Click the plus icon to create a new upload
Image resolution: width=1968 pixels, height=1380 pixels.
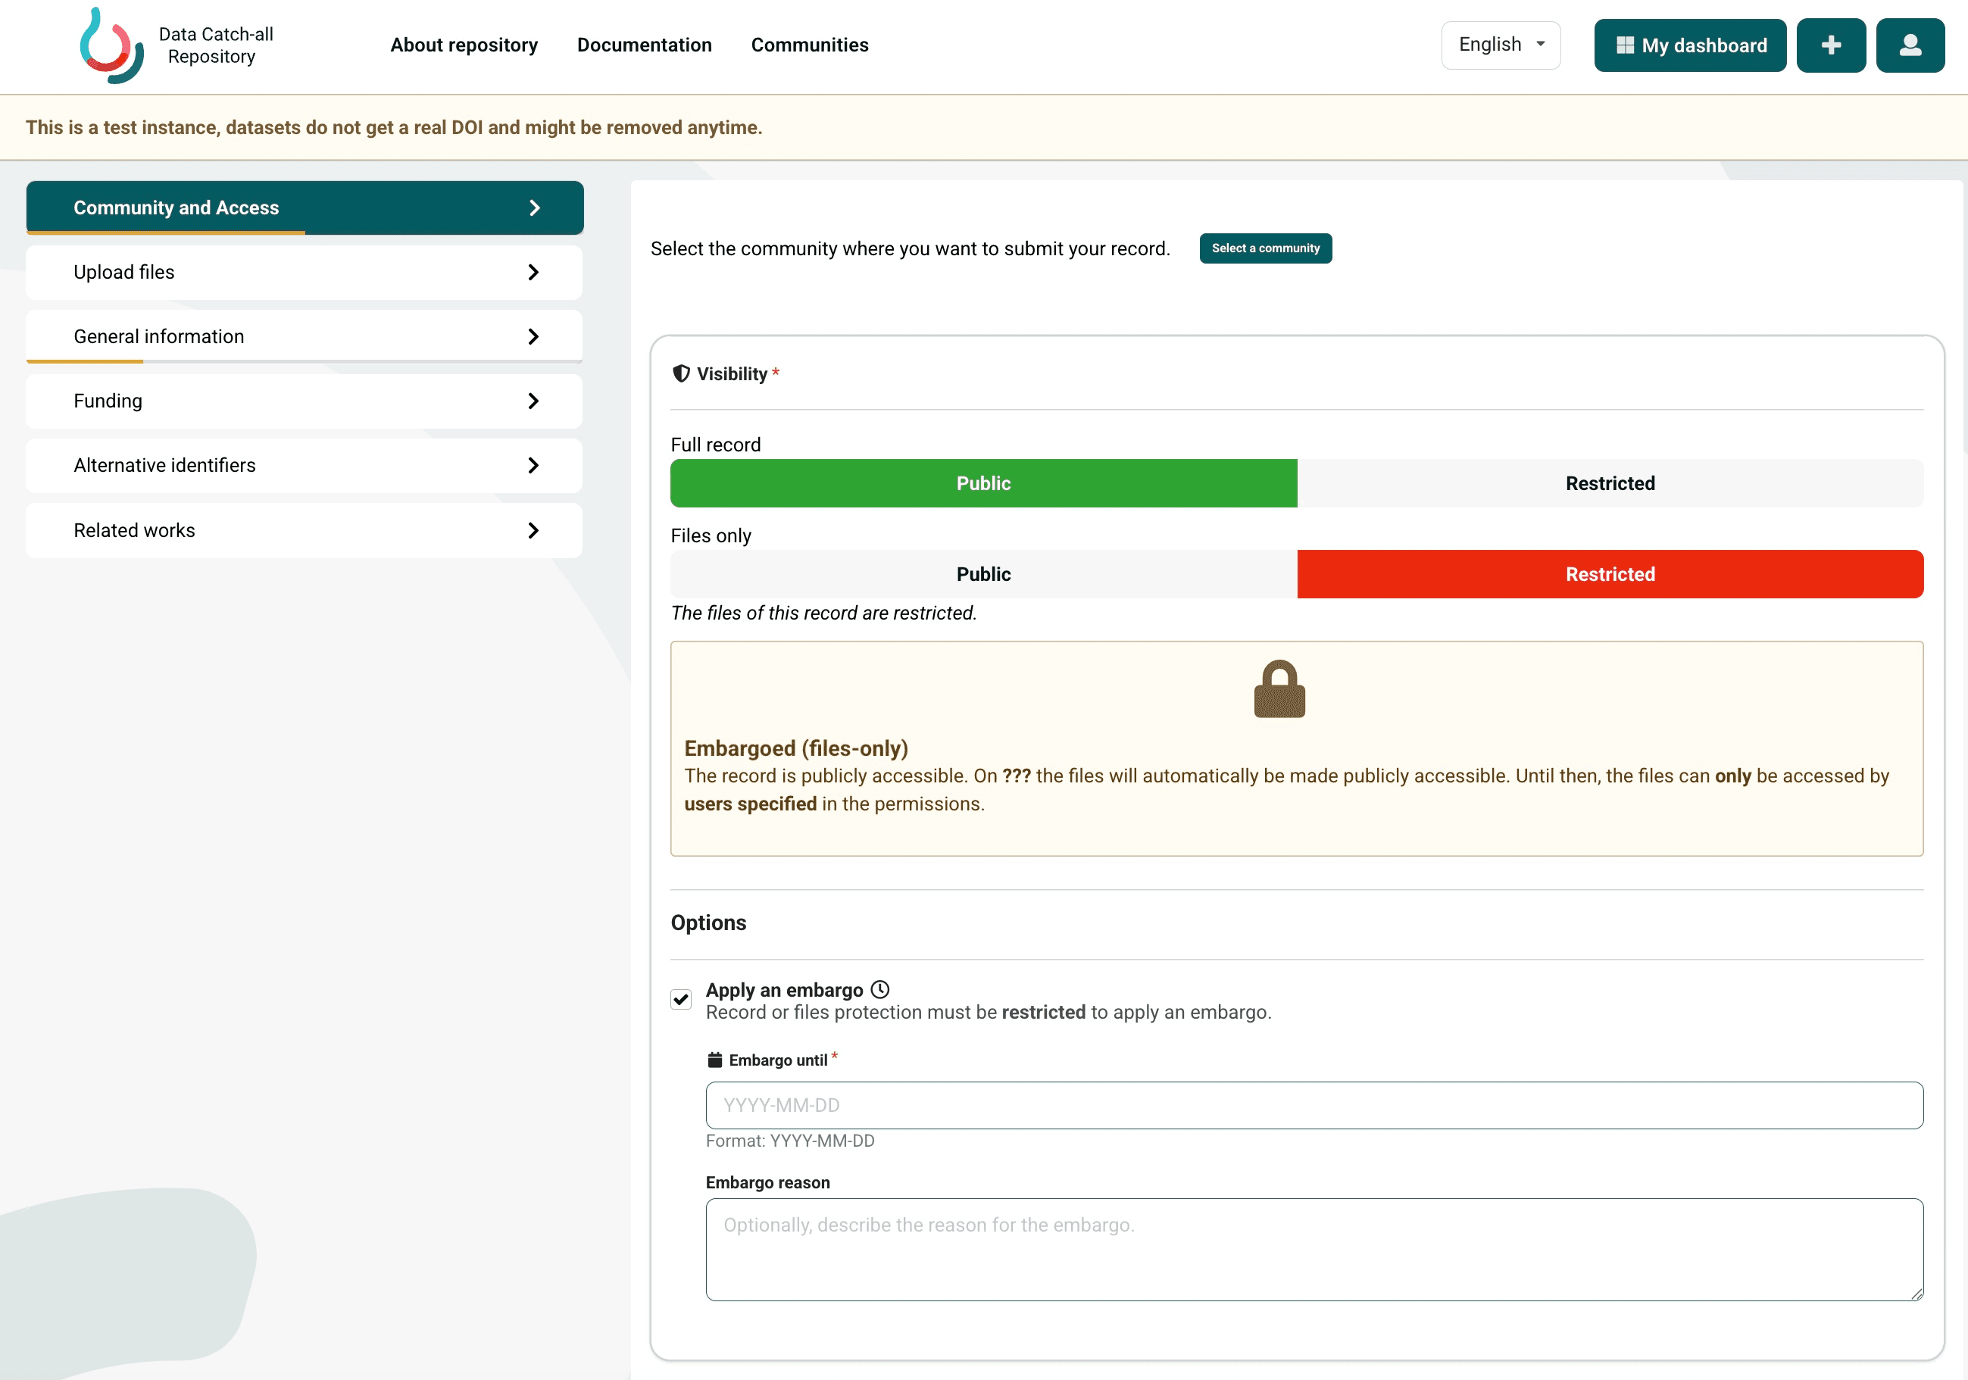pyautogui.click(x=1831, y=45)
